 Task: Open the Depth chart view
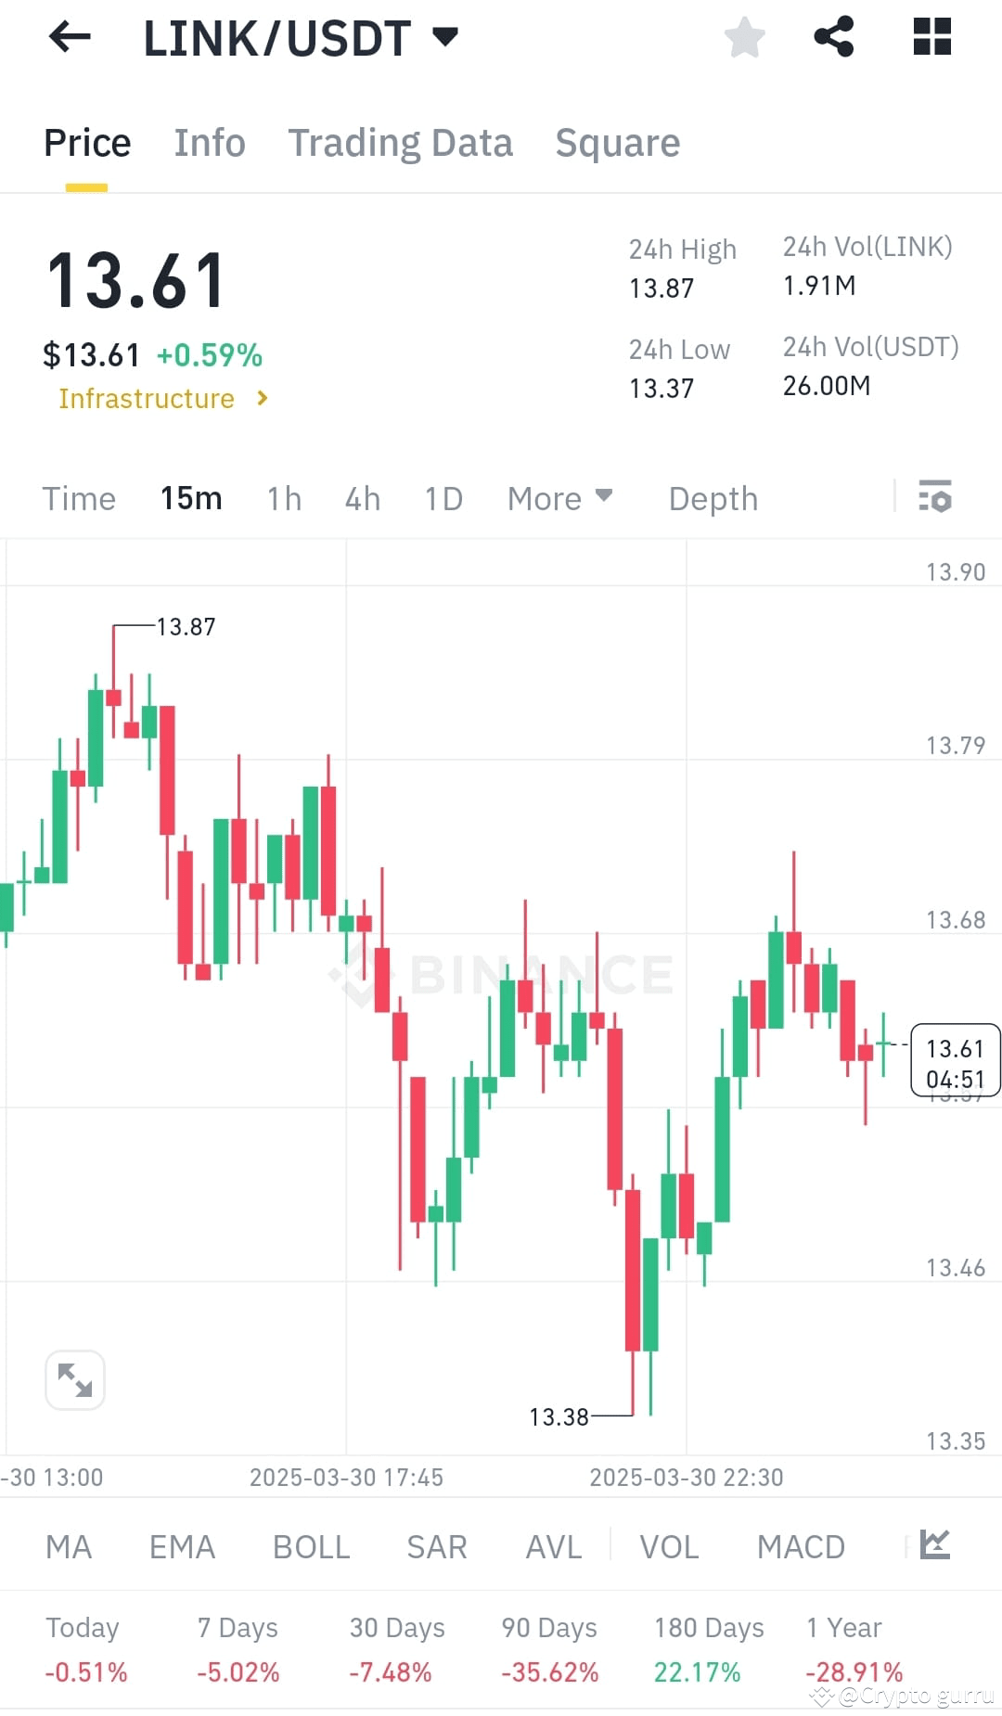tap(712, 498)
